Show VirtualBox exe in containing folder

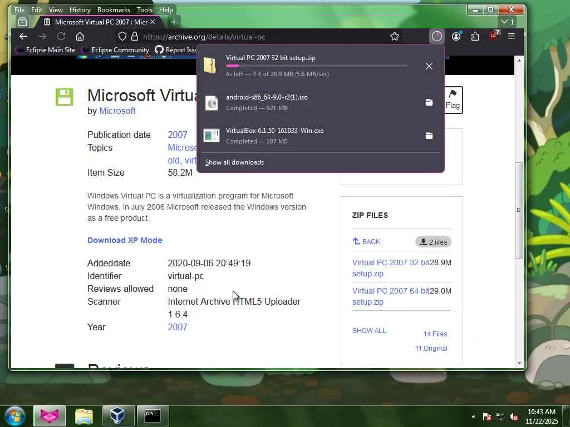pos(429,136)
